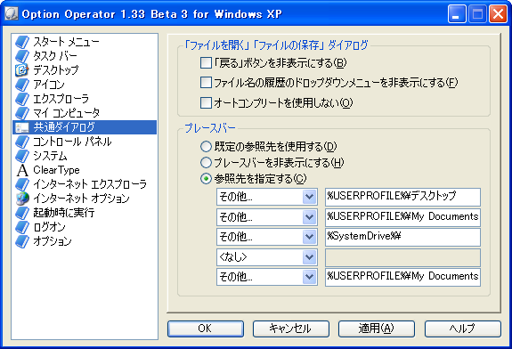This screenshot has height=349, width=512.
Task: Select インターネット エクスプローラ category text
Action: (x=90, y=184)
